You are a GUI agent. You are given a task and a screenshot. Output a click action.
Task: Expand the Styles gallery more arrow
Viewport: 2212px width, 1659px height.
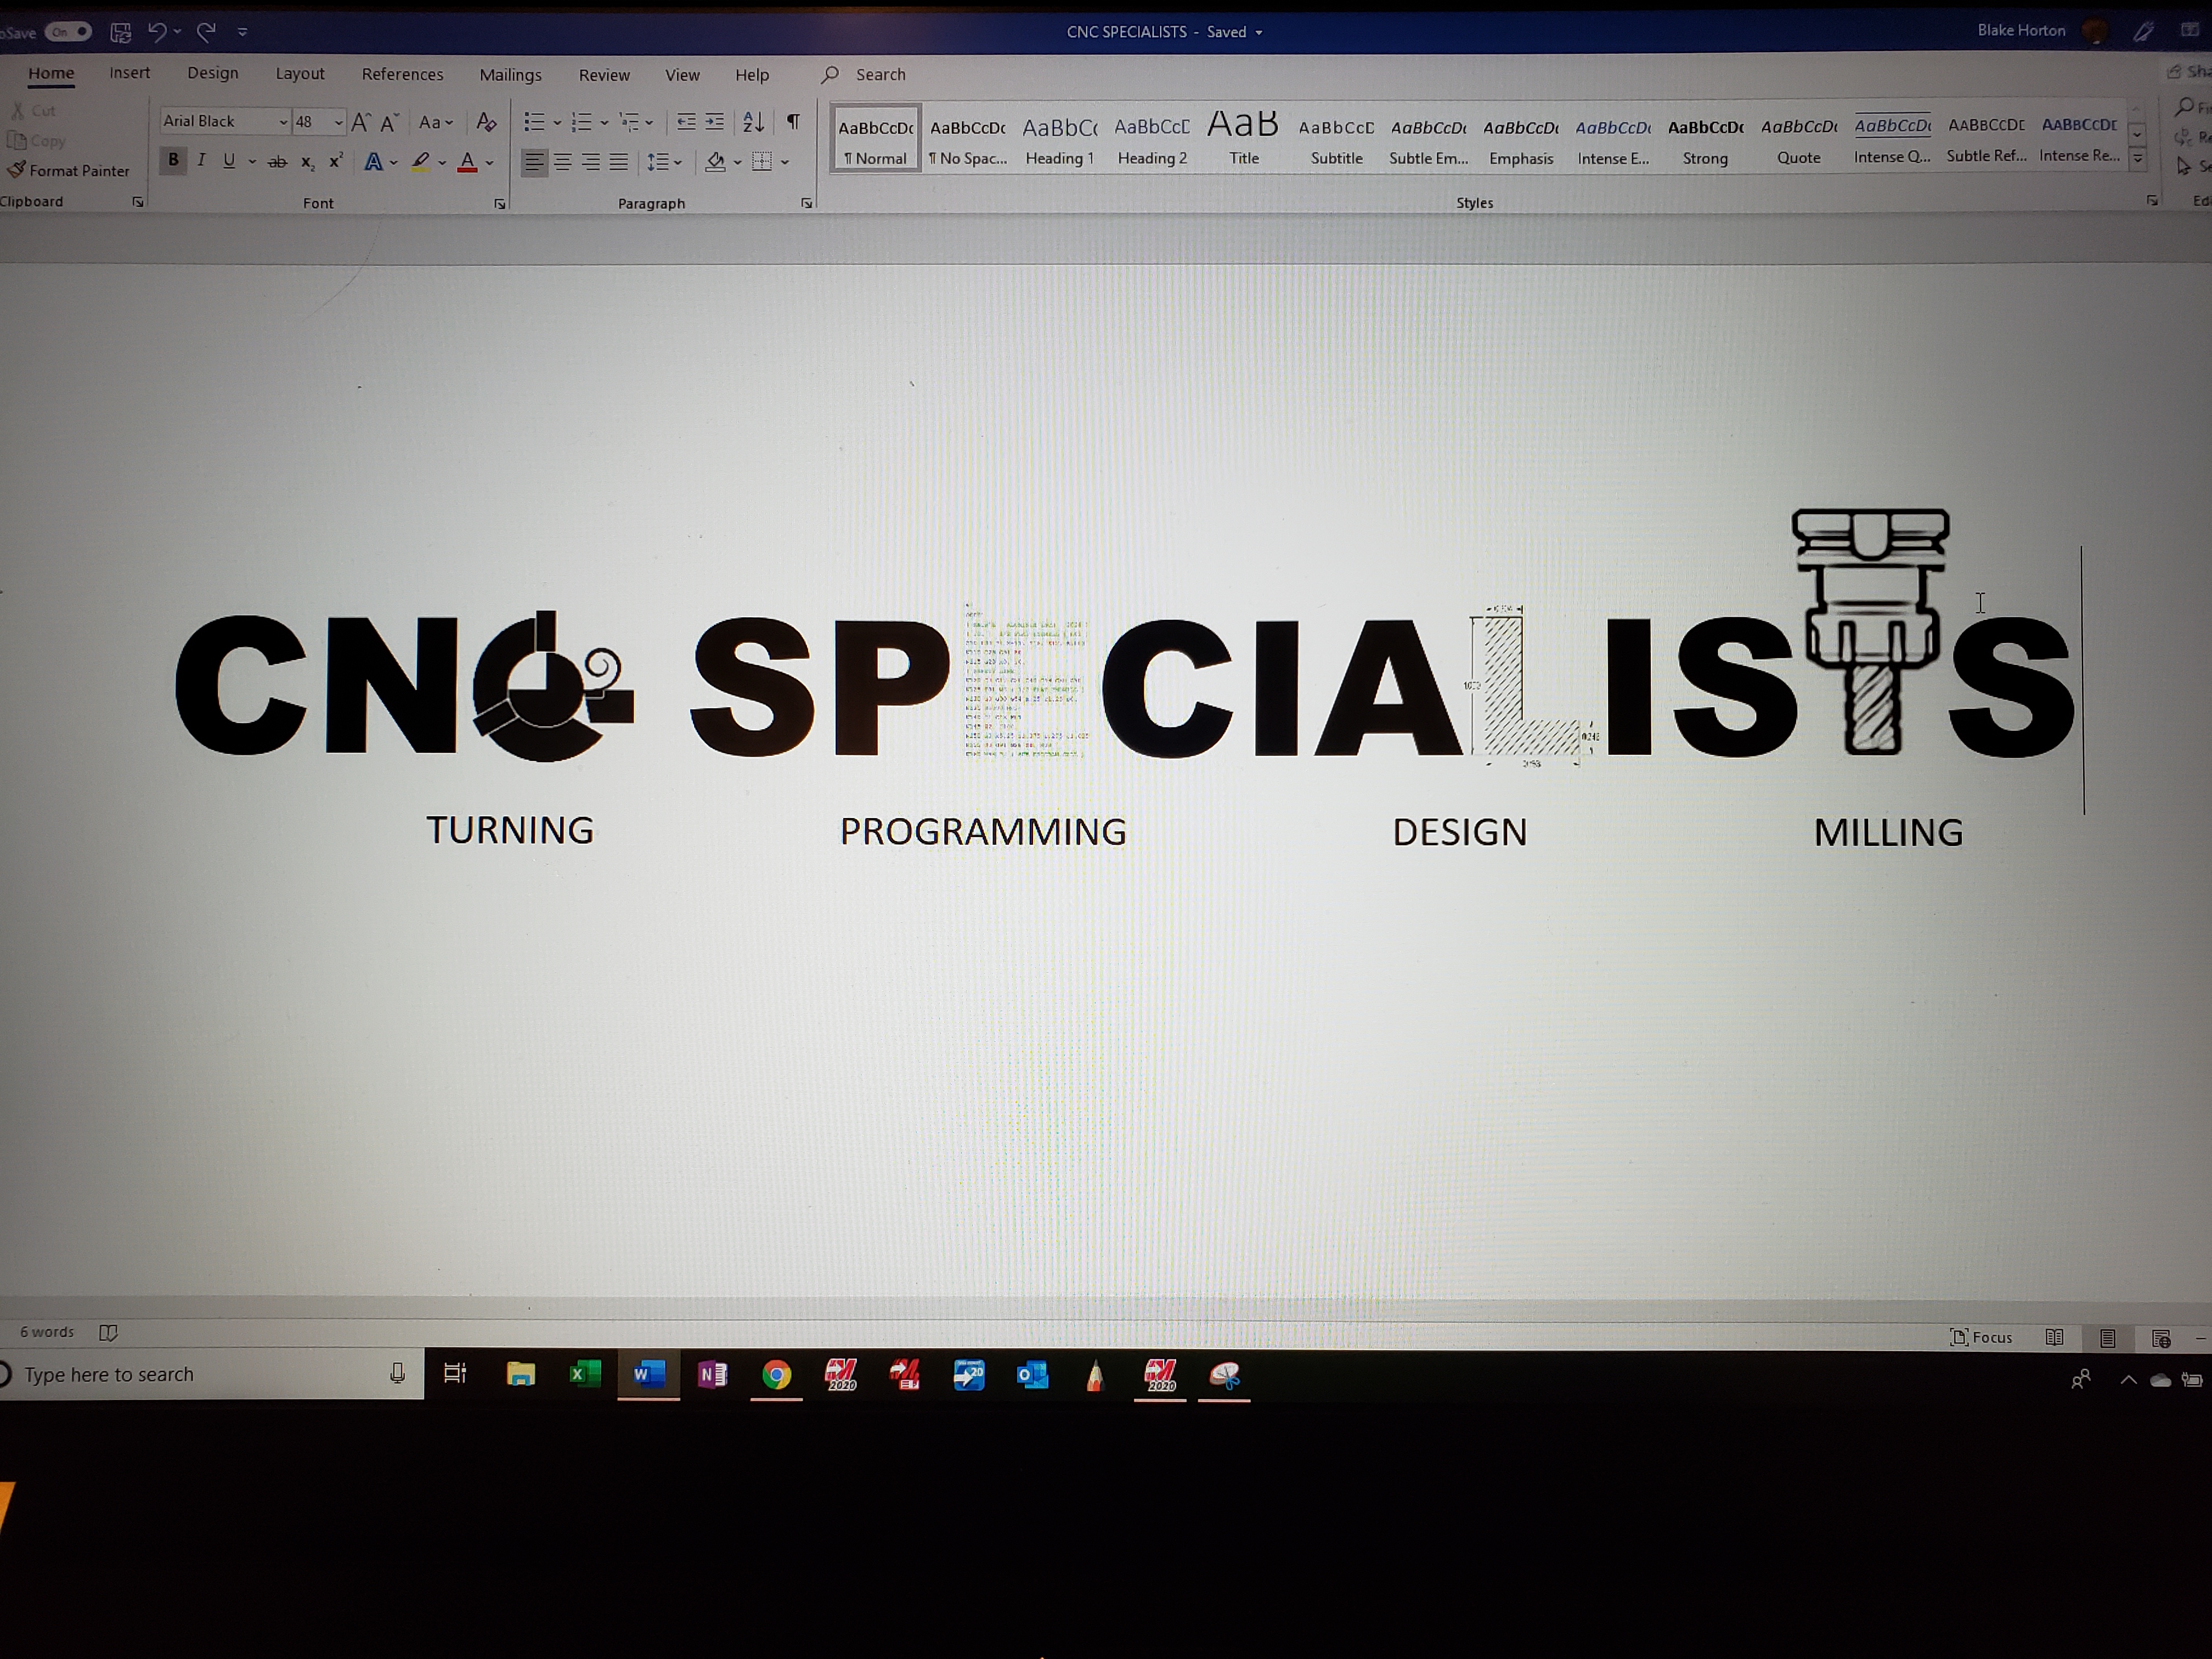coord(2138,159)
